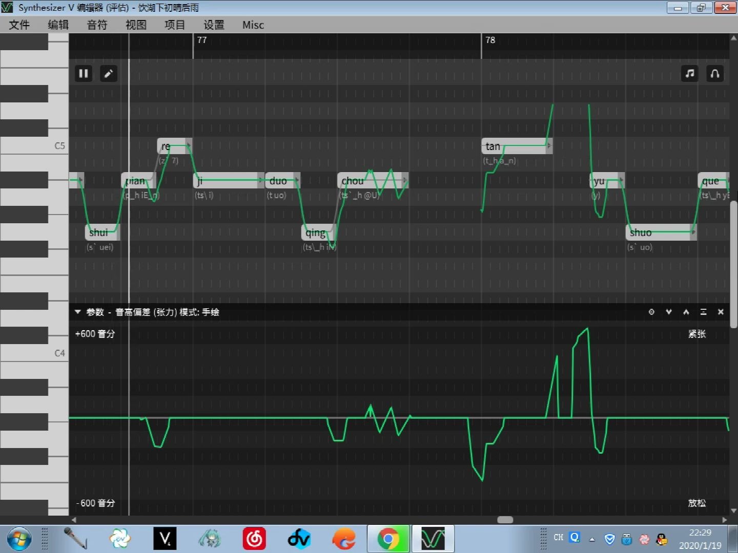Screen dimensions: 738x553
Task: Close the parameter panel
Action: click(721, 312)
